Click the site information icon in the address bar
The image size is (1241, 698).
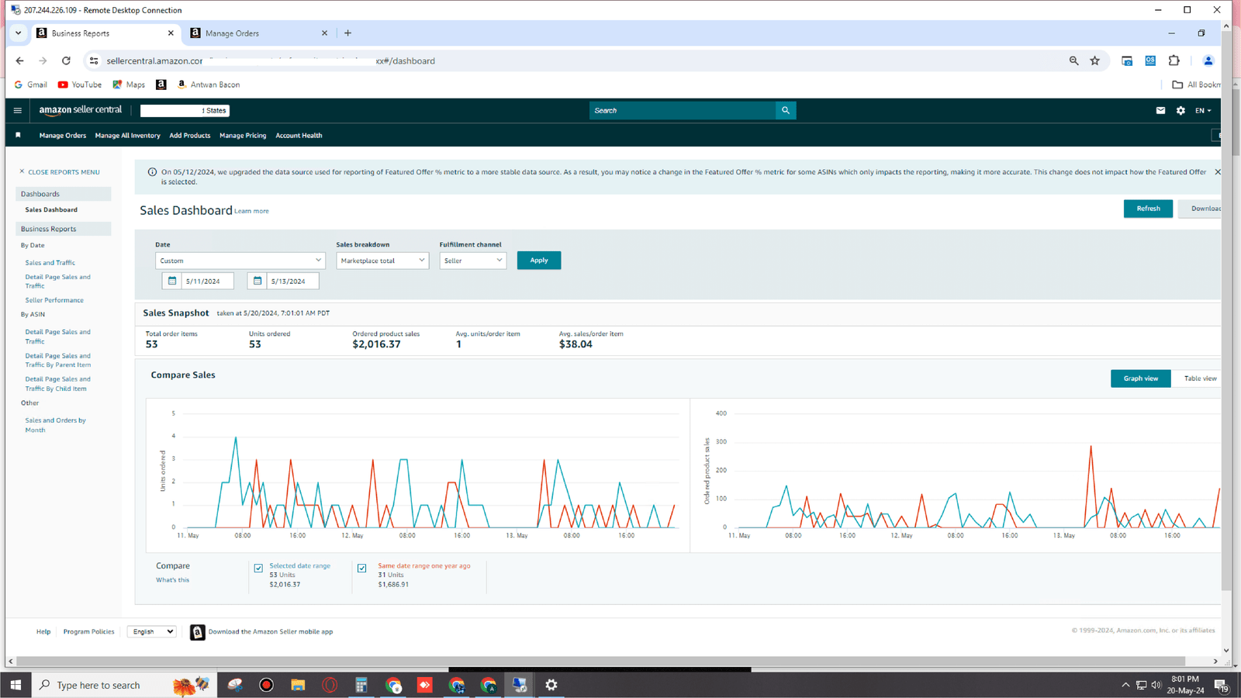[x=93, y=60]
